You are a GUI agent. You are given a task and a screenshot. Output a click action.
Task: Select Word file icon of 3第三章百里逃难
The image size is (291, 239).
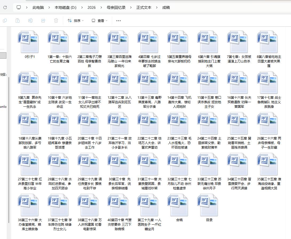click(x=118, y=42)
